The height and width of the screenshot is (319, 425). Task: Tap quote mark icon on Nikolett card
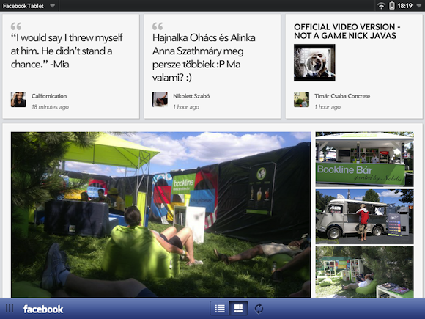[158, 26]
